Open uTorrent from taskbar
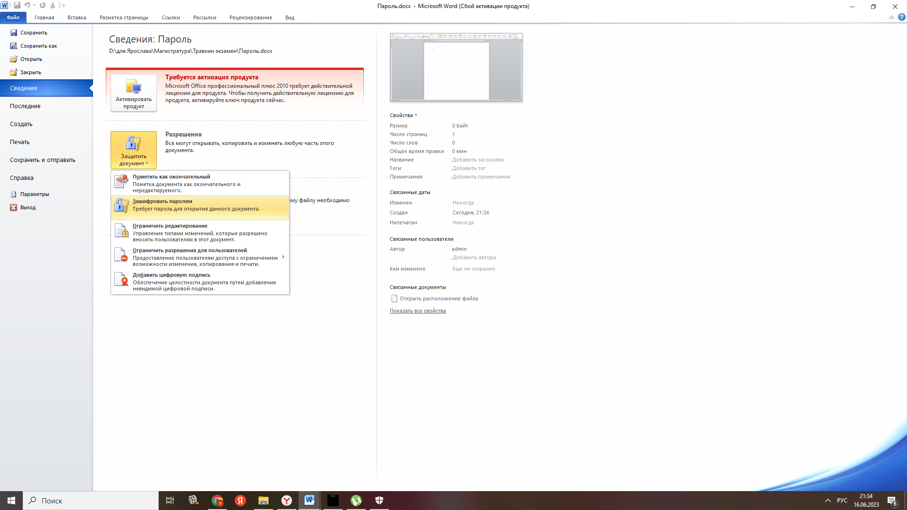This screenshot has width=907, height=510. coord(356,501)
